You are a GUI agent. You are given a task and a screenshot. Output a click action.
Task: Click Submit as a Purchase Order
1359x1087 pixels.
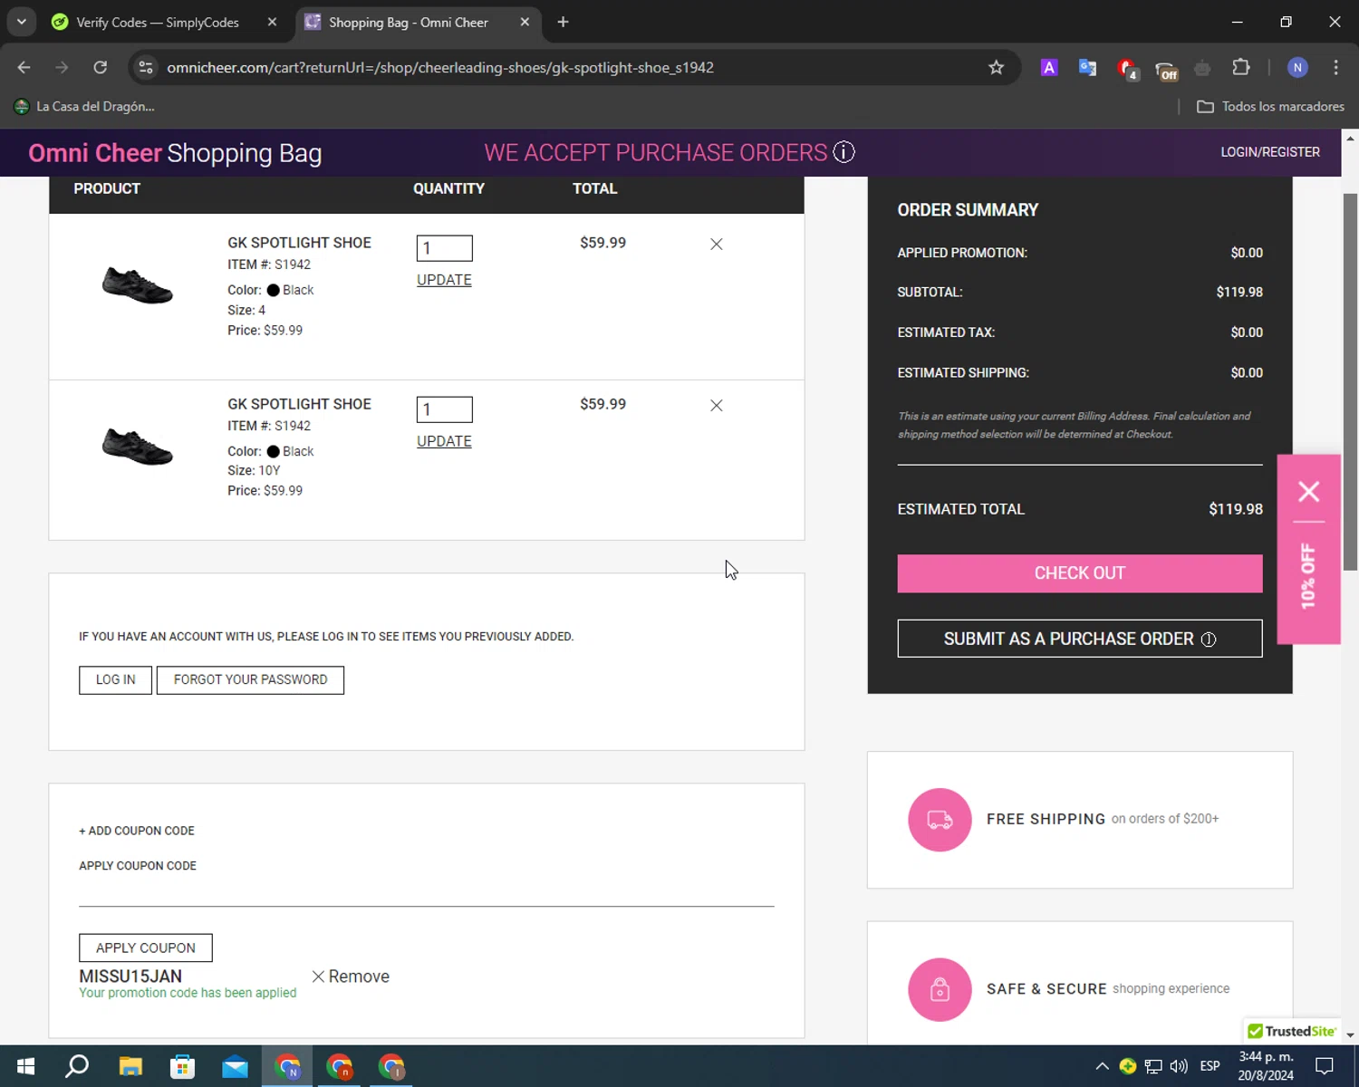1079,639
